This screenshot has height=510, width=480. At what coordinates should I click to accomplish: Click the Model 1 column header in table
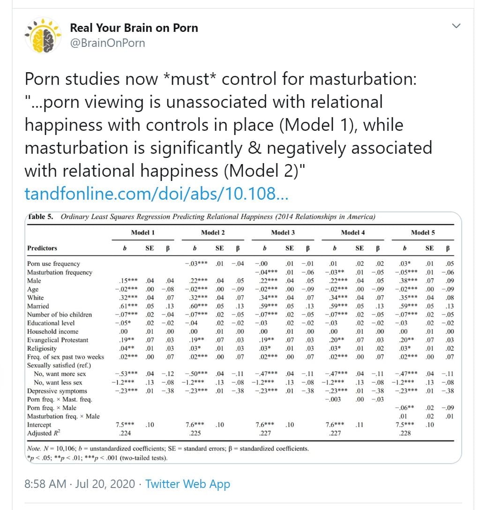coord(143,232)
